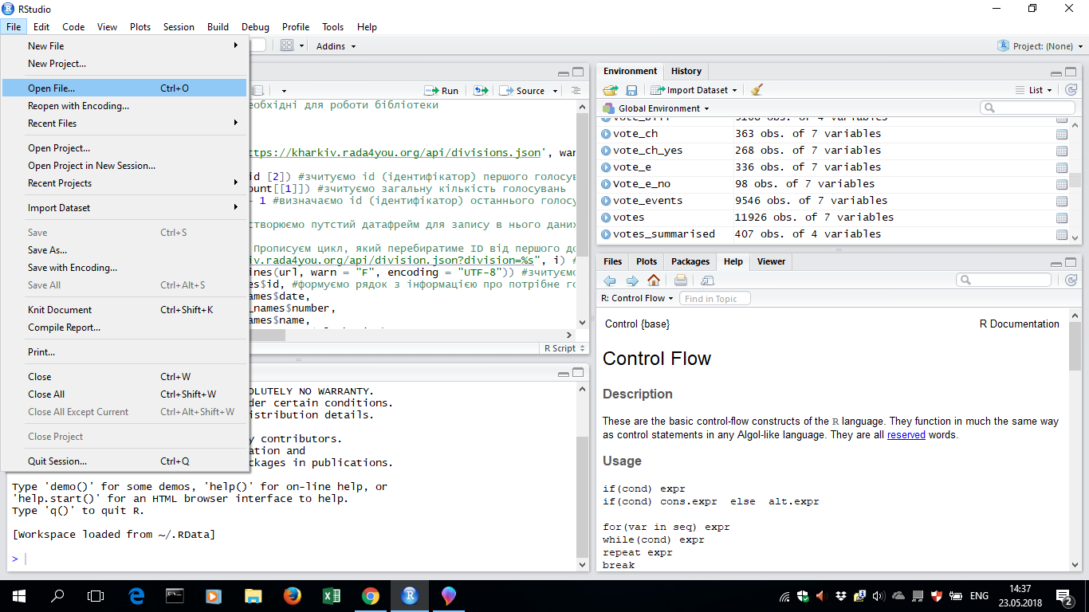Launch Firefox from the taskbar
The width and height of the screenshot is (1089, 612).
pyautogui.click(x=293, y=596)
